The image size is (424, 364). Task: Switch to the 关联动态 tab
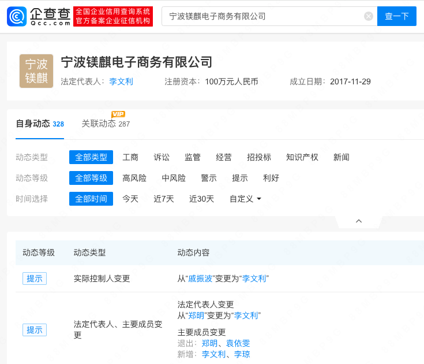point(106,124)
